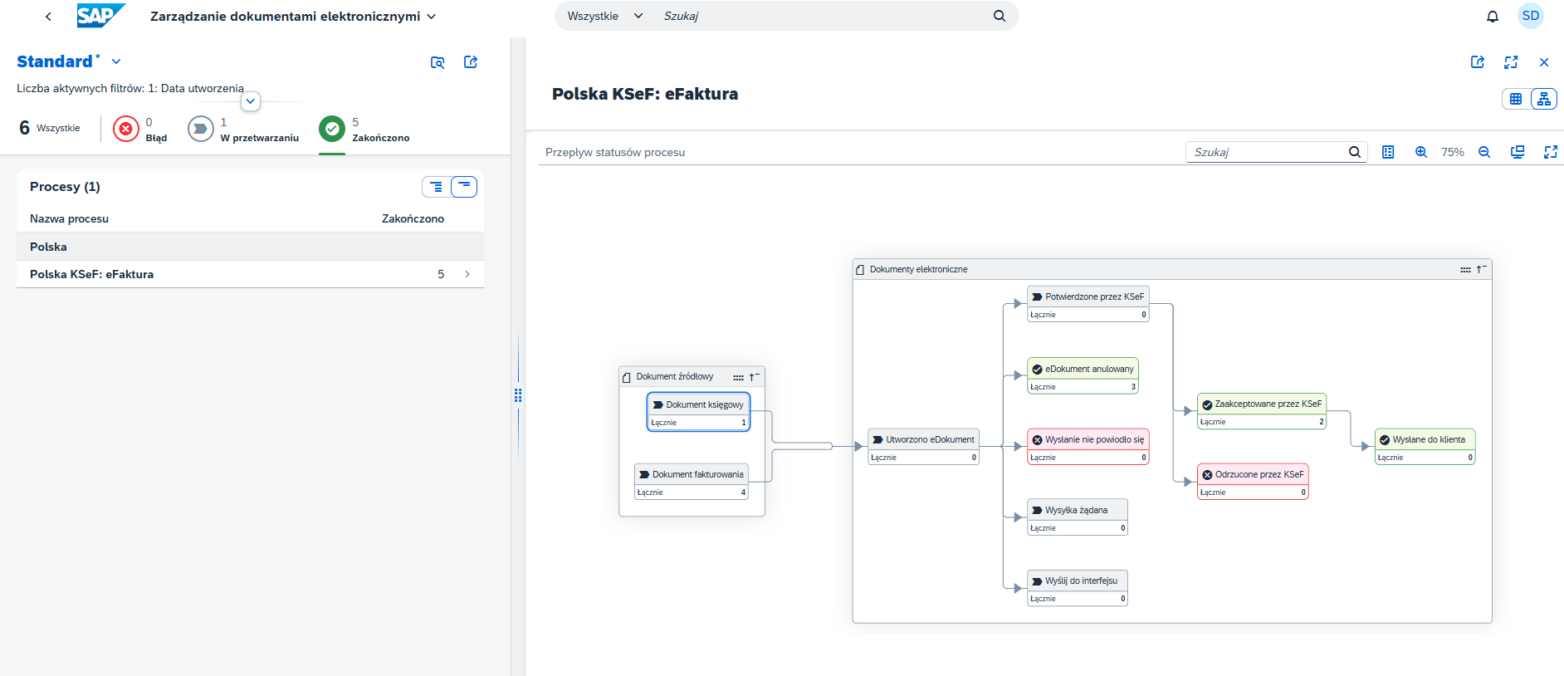Switch to table view of documents

tap(1515, 99)
